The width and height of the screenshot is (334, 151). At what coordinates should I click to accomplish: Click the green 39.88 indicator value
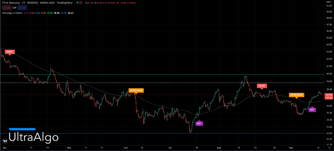50,13
